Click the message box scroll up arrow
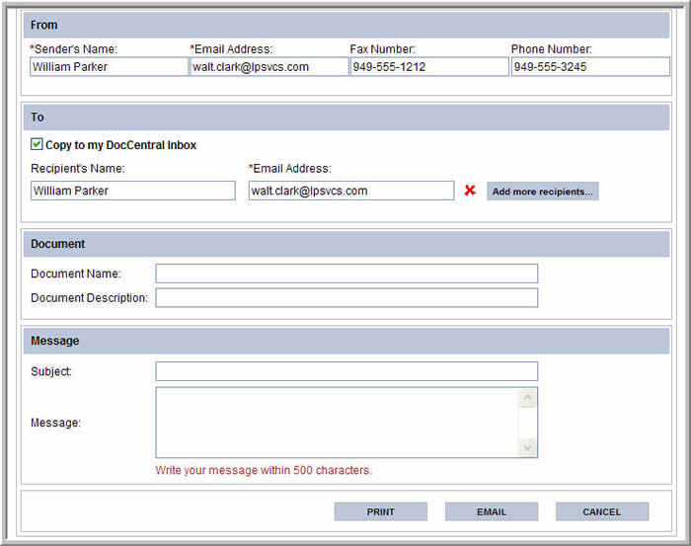 pos(528,398)
